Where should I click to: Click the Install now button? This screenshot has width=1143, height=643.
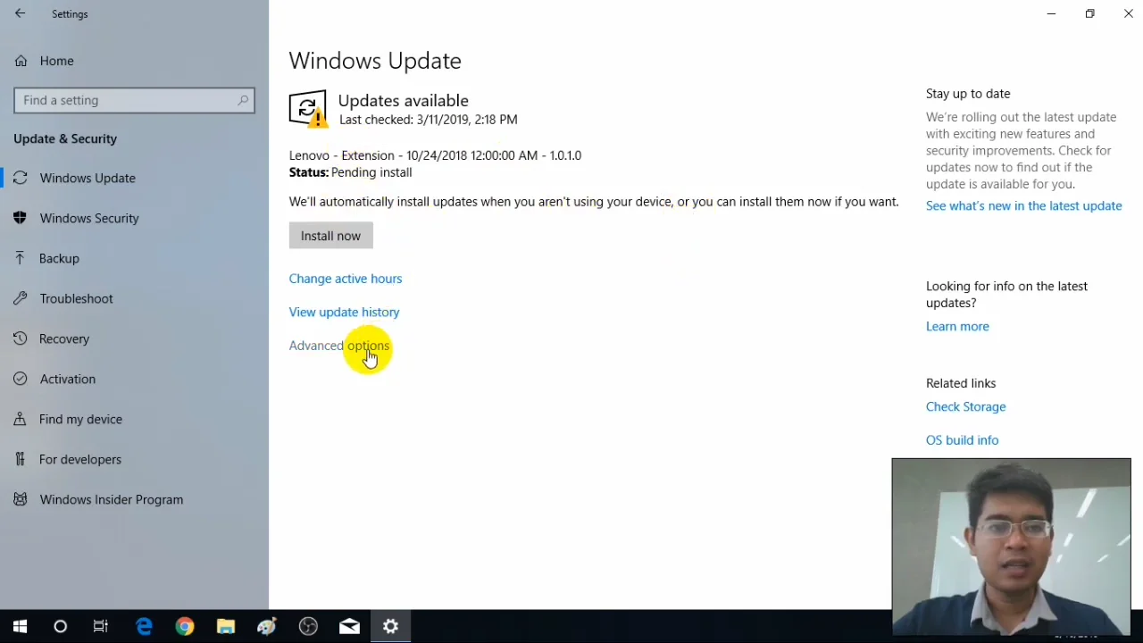[330, 235]
